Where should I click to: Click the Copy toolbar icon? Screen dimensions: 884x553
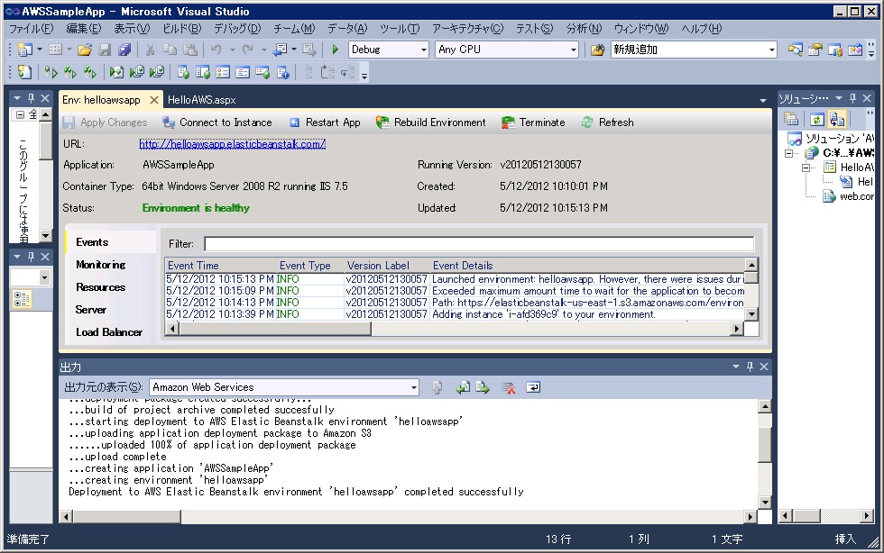[170, 50]
